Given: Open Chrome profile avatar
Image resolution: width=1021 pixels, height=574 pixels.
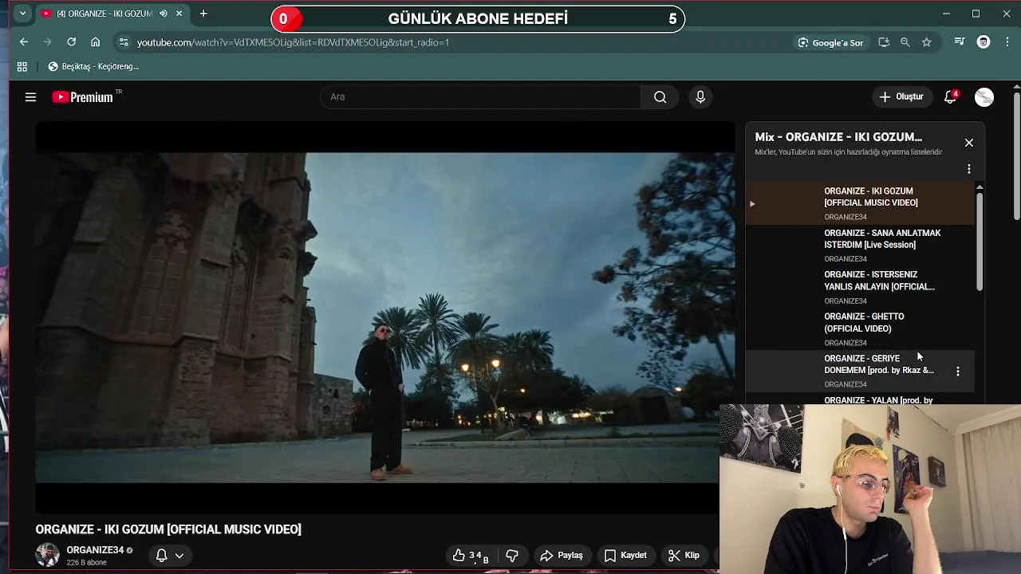Looking at the screenshot, I should (984, 42).
